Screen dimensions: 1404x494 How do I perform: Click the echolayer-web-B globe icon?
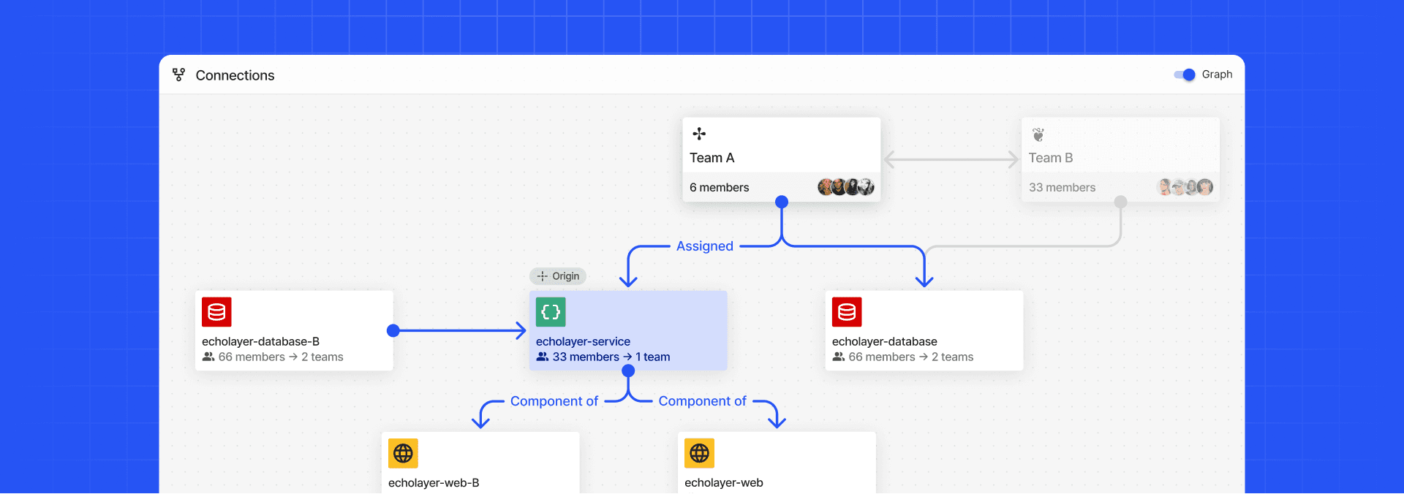(403, 453)
